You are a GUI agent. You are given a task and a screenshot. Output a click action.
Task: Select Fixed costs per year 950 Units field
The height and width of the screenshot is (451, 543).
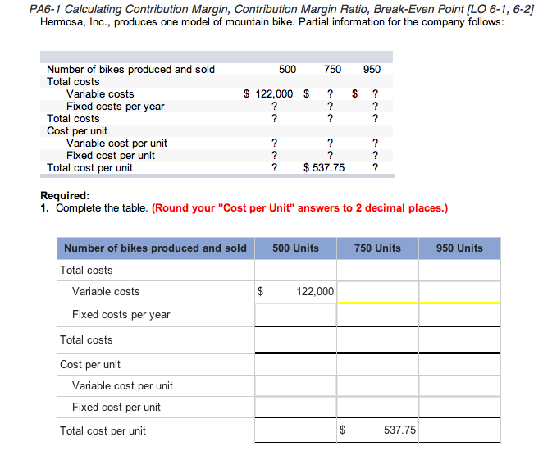[459, 315]
